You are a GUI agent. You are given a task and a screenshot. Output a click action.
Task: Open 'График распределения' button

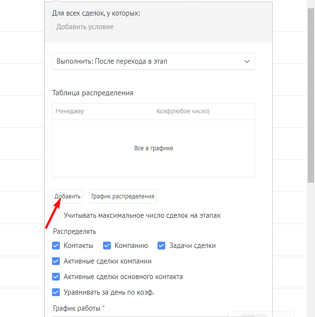tap(122, 196)
